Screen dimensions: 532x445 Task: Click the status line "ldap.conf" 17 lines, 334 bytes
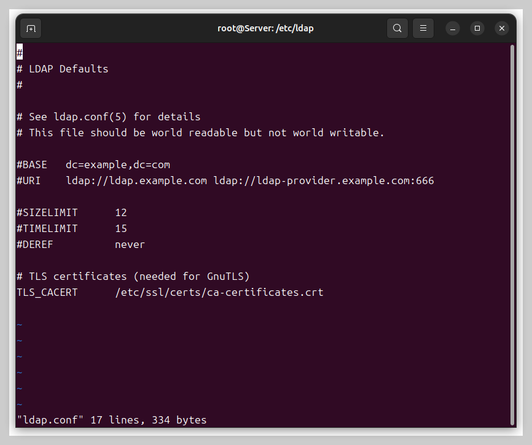[x=112, y=420]
